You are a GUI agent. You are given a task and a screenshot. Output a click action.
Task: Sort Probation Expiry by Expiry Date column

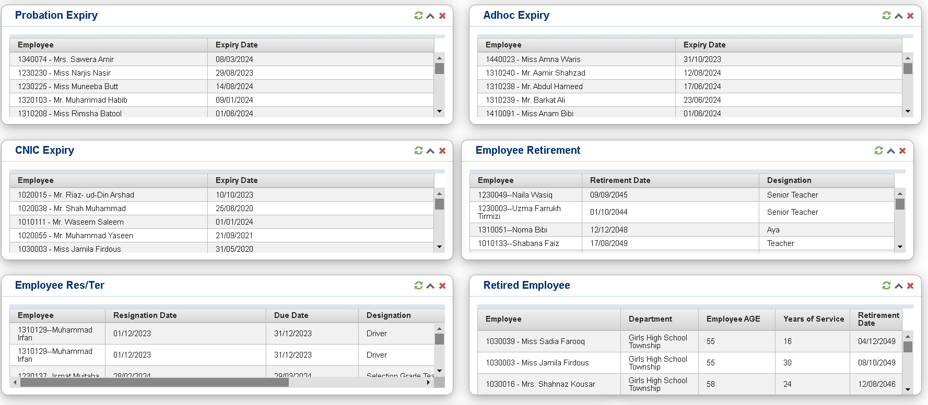237,45
